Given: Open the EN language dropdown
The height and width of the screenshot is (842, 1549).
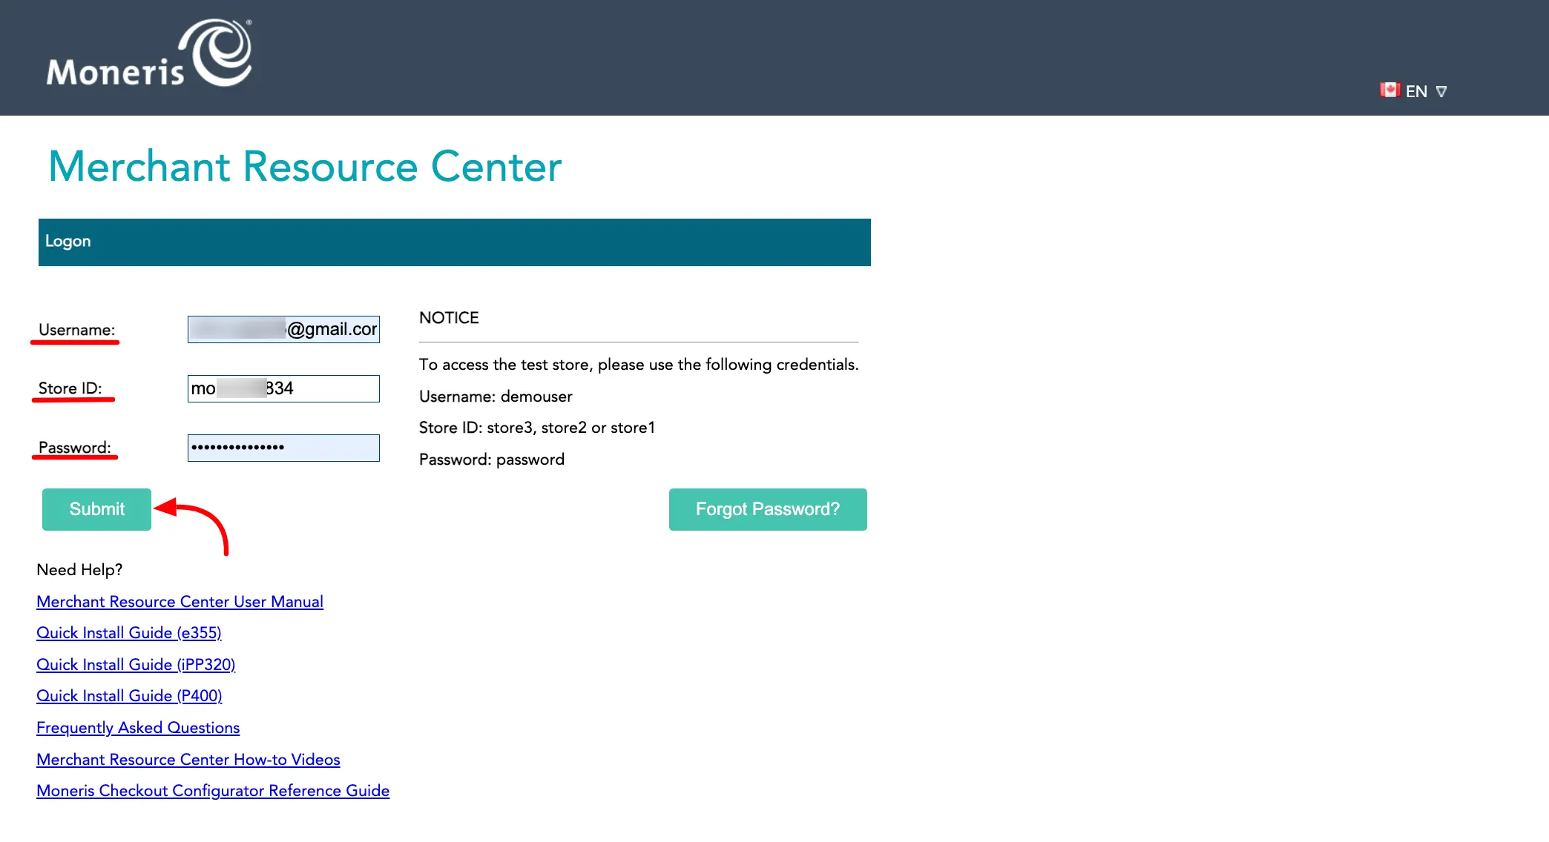Looking at the screenshot, I should click(1415, 90).
